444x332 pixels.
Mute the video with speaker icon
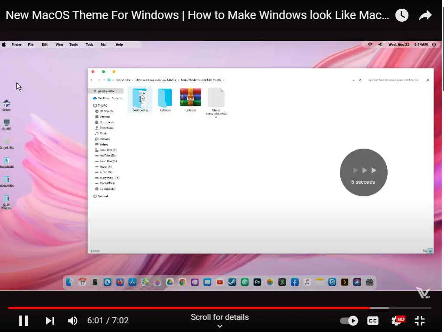click(73, 321)
